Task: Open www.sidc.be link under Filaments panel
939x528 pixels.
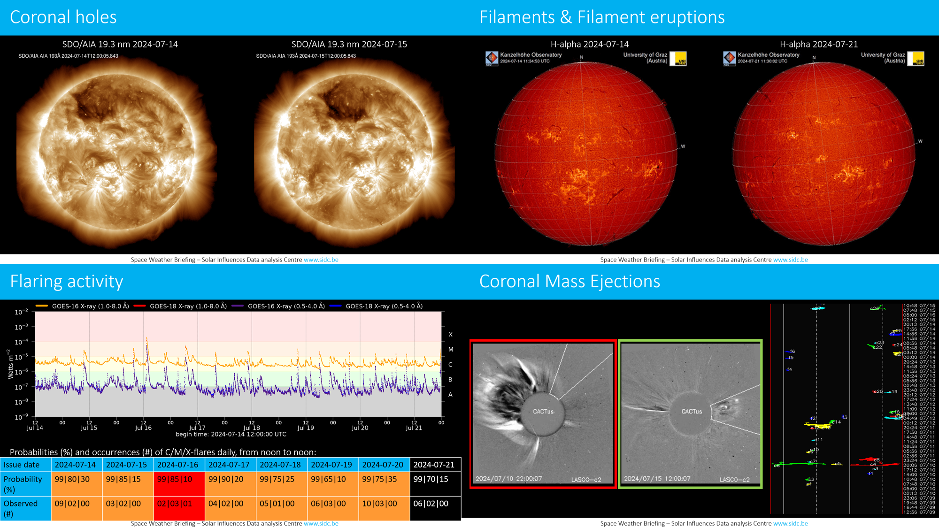Action: pyautogui.click(x=790, y=260)
